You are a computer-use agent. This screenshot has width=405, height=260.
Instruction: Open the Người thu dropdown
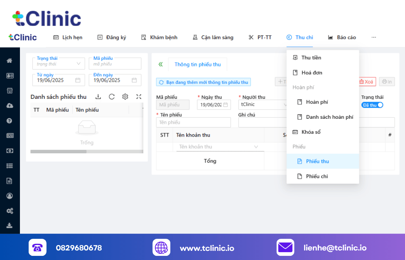click(263, 105)
